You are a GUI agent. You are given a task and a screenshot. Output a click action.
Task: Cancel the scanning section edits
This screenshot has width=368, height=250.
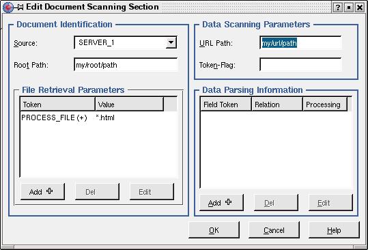click(274, 230)
